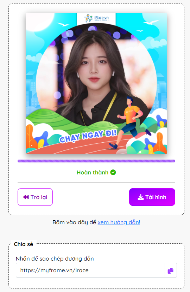Click the purple striped progress bar
The width and height of the screenshot is (190, 292).
[96, 161]
